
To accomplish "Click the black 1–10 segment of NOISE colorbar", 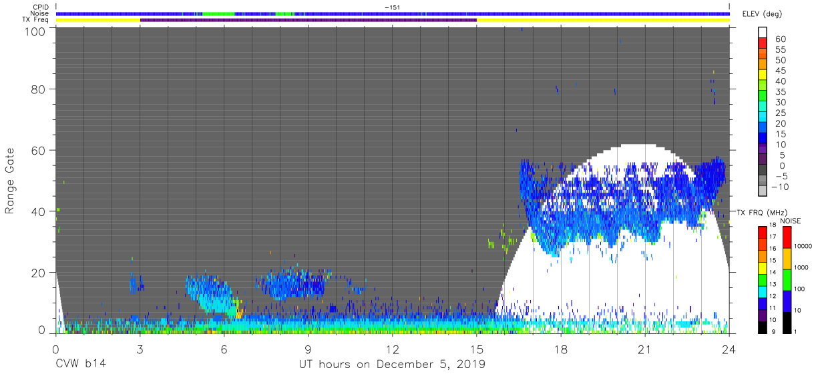I will point(787,321).
